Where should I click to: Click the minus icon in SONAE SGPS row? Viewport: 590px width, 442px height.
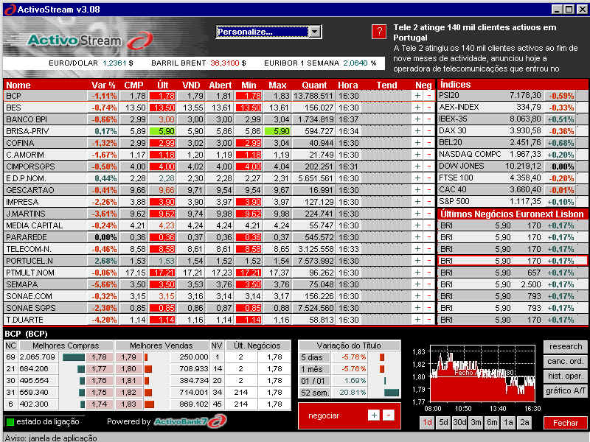[429, 308]
